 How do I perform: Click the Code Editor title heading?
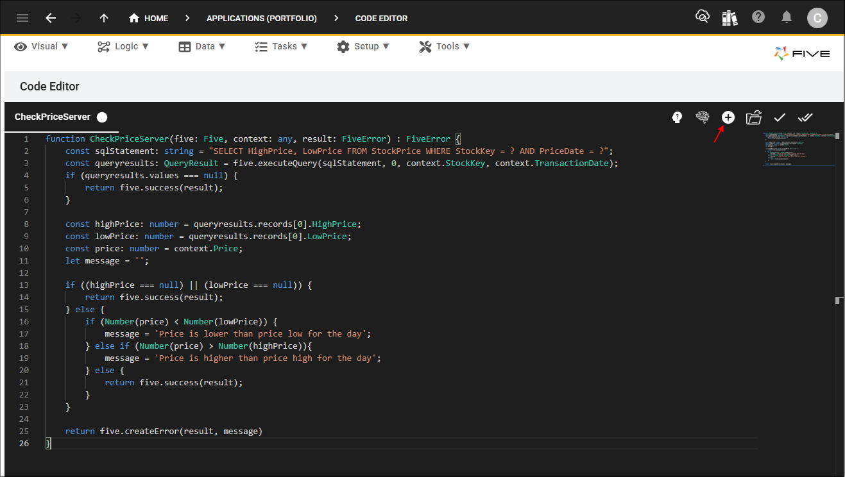tap(49, 87)
